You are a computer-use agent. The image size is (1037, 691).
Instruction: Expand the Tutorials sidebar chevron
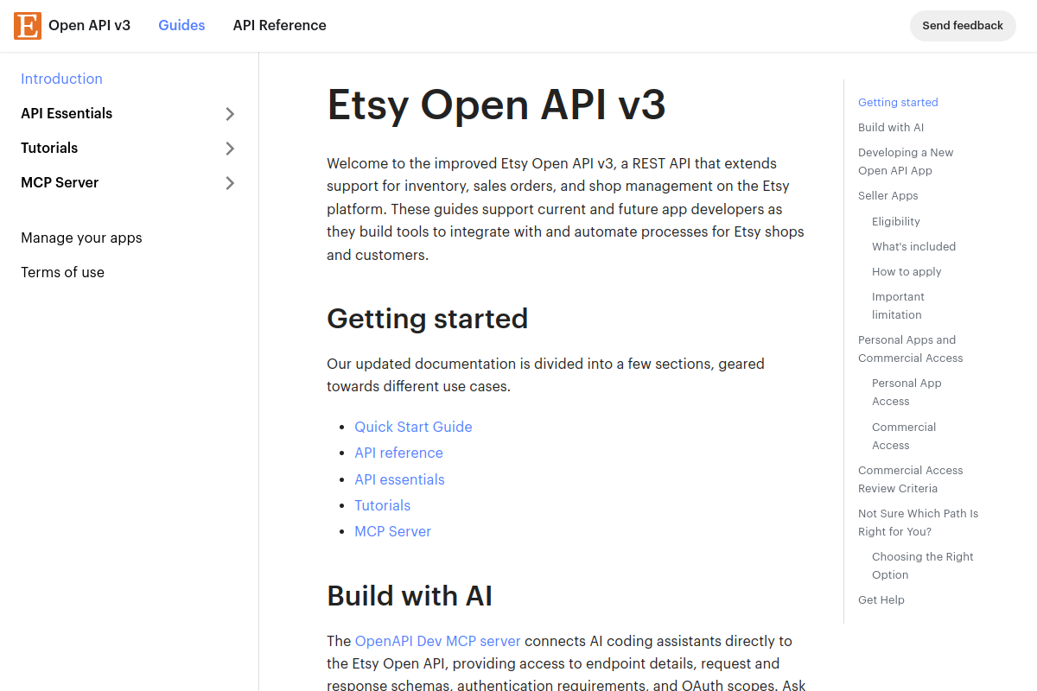pyautogui.click(x=230, y=149)
